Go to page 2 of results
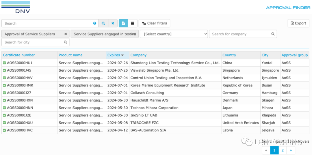 pos(283,150)
